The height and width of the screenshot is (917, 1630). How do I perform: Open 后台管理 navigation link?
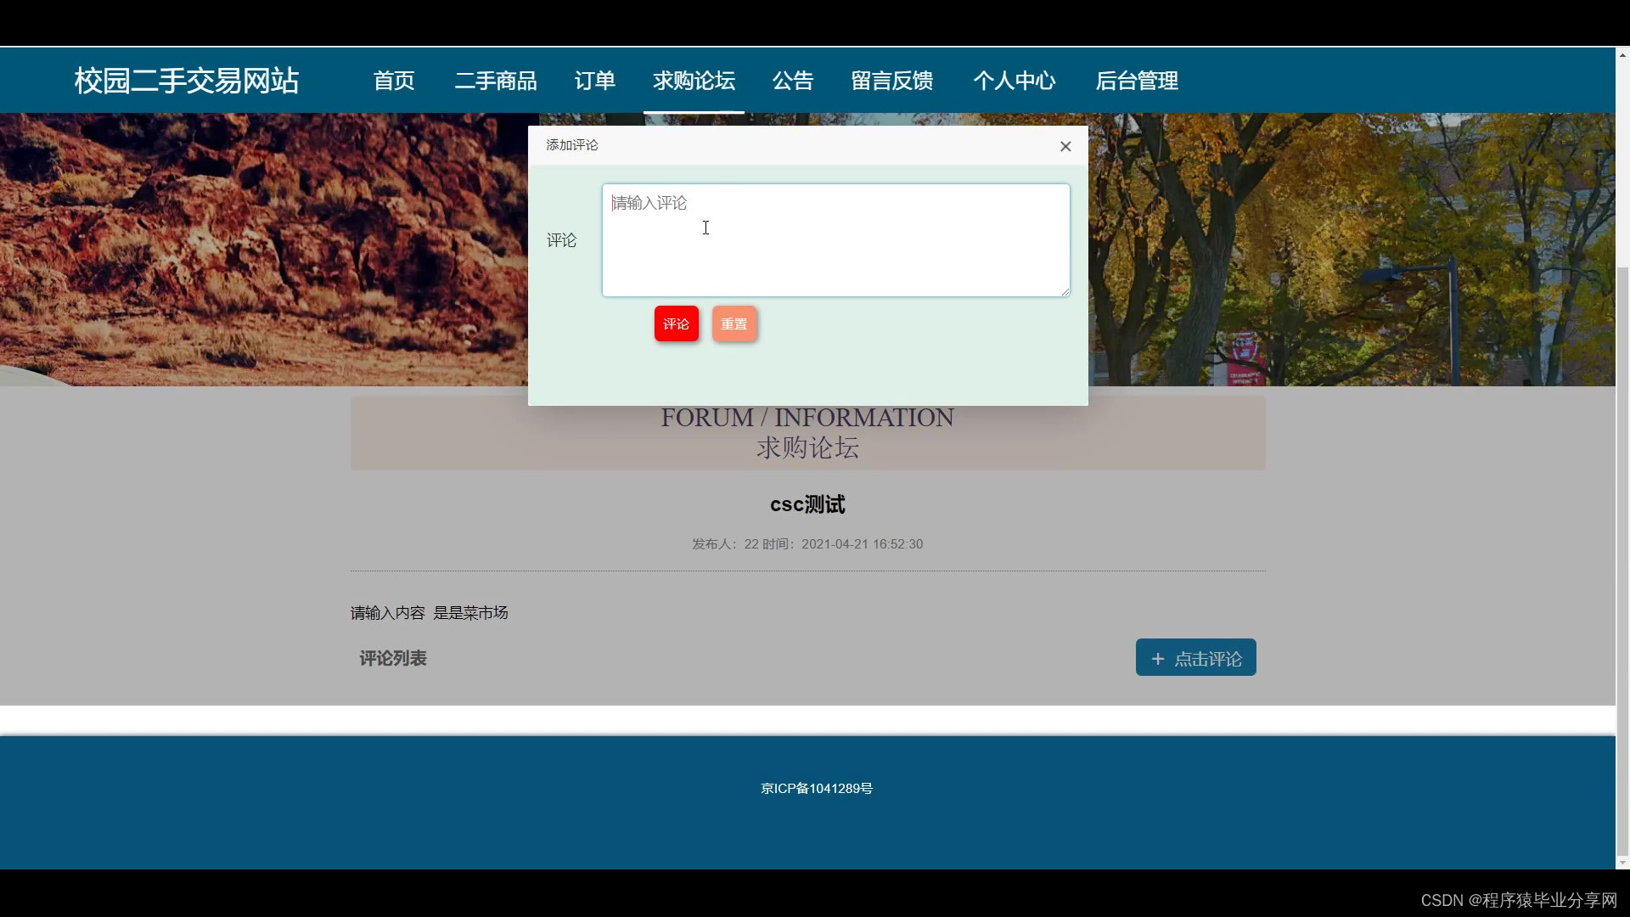(1137, 81)
